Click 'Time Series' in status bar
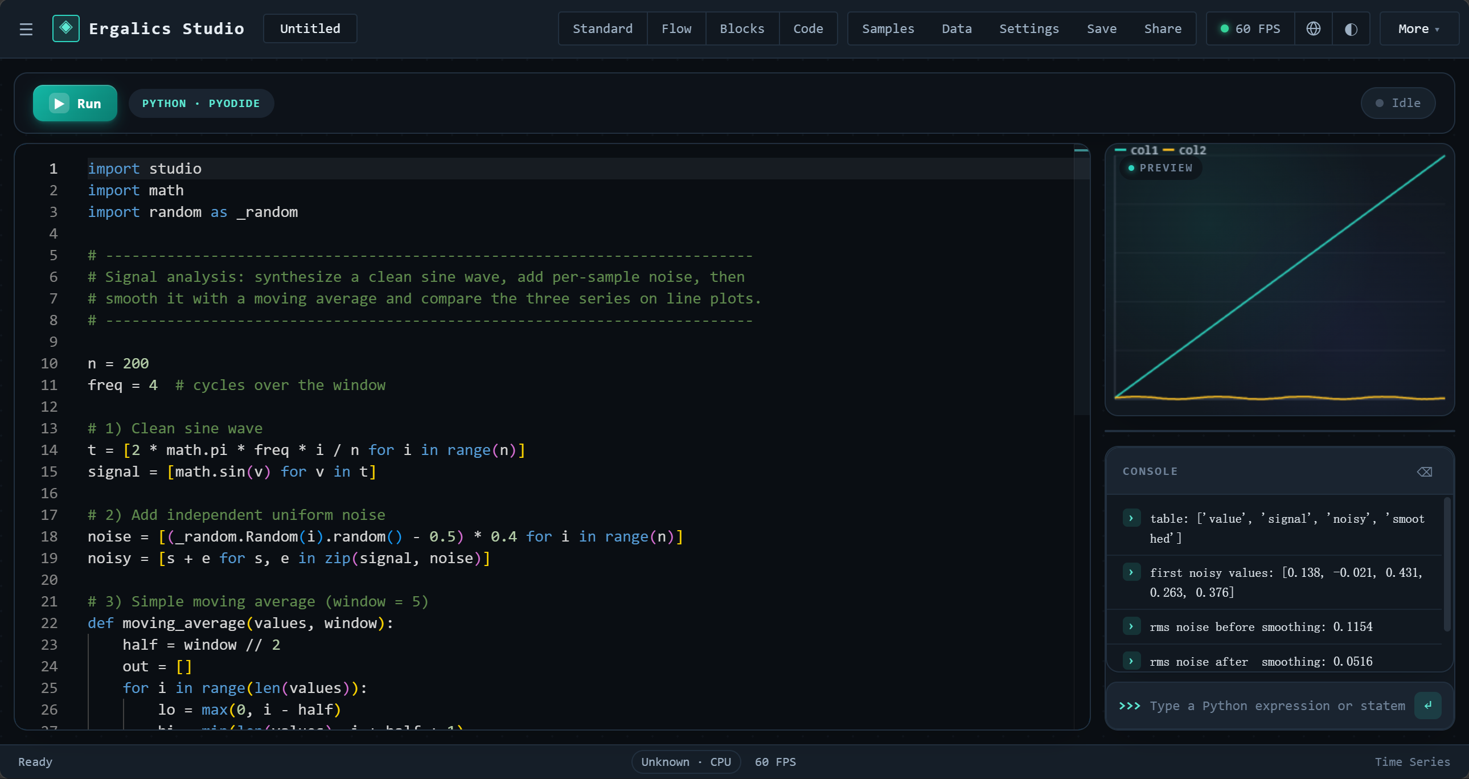The width and height of the screenshot is (1469, 779). tap(1412, 762)
